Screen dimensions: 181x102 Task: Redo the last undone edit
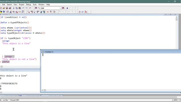[26, 8]
